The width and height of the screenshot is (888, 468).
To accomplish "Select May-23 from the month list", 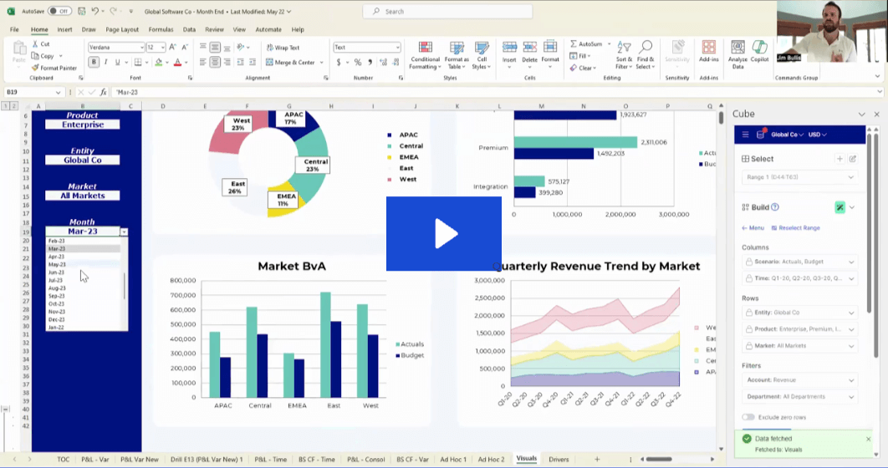I will coord(57,265).
